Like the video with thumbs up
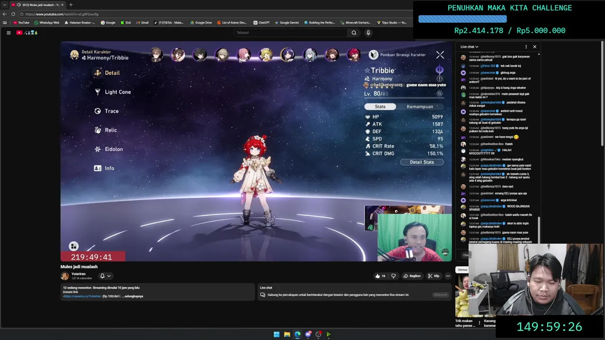Screen dimensions: 605x340 [380, 276]
